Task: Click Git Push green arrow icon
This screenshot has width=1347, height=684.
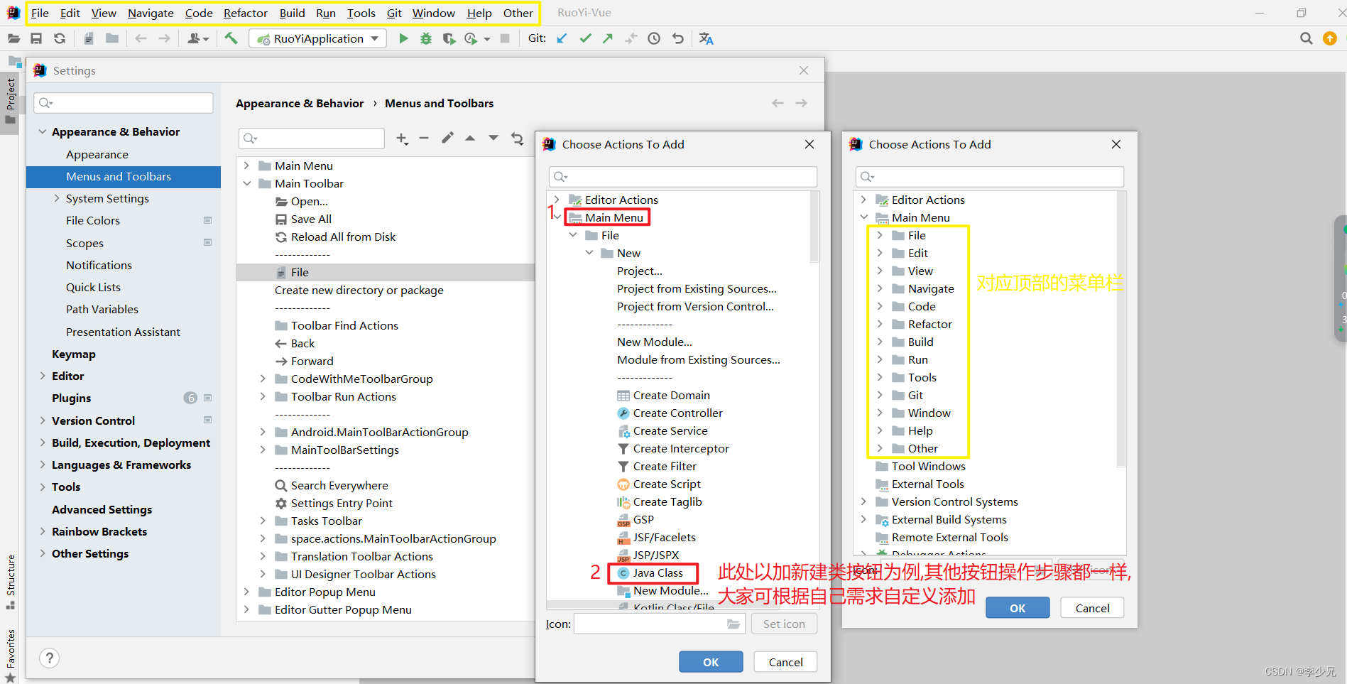Action: coord(608,38)
